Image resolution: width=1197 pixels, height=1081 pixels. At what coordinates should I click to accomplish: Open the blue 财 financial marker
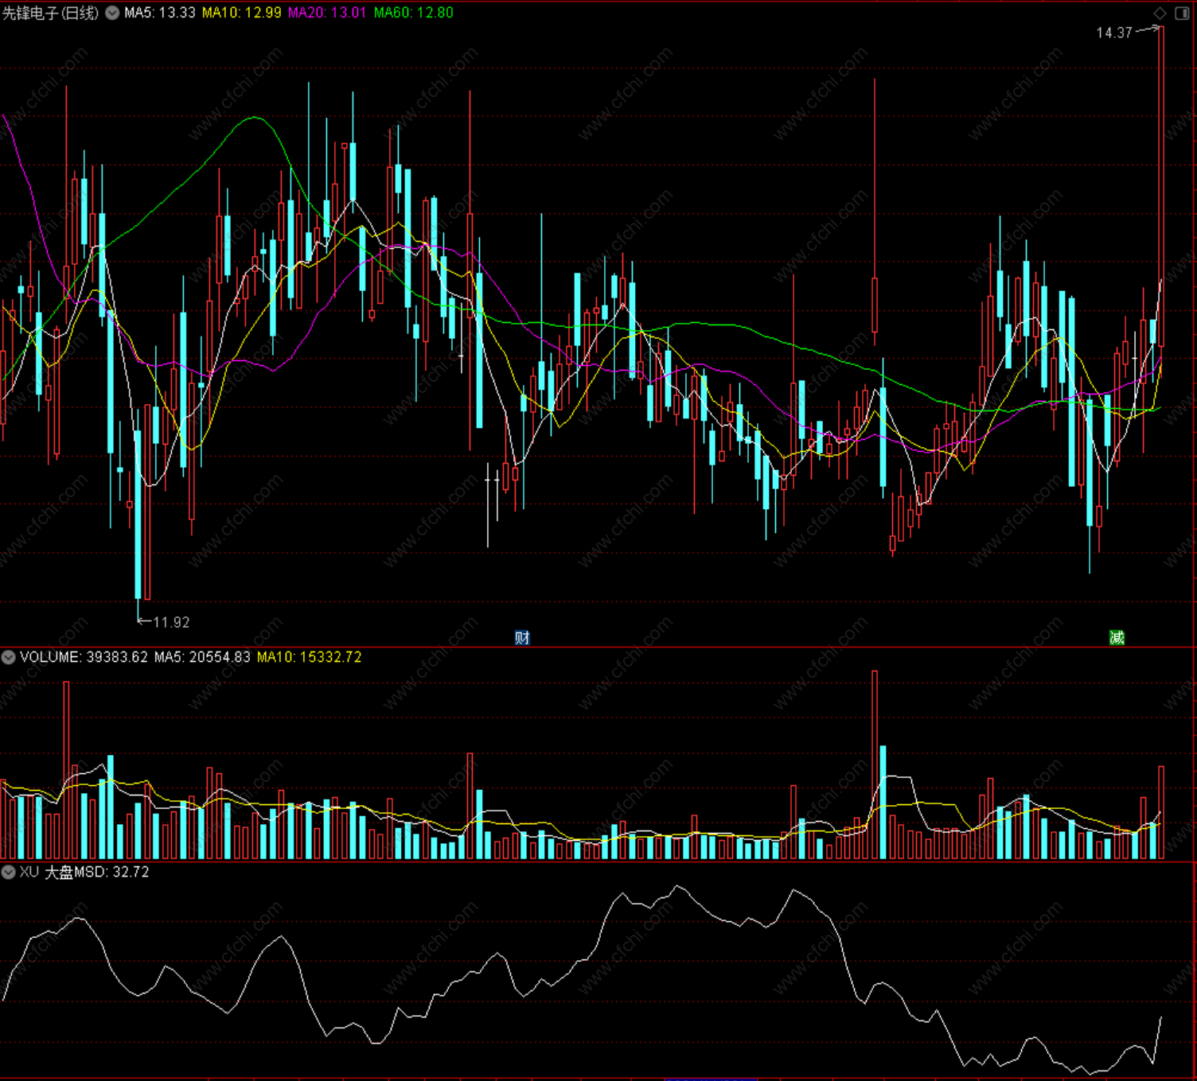click(522, 637)
